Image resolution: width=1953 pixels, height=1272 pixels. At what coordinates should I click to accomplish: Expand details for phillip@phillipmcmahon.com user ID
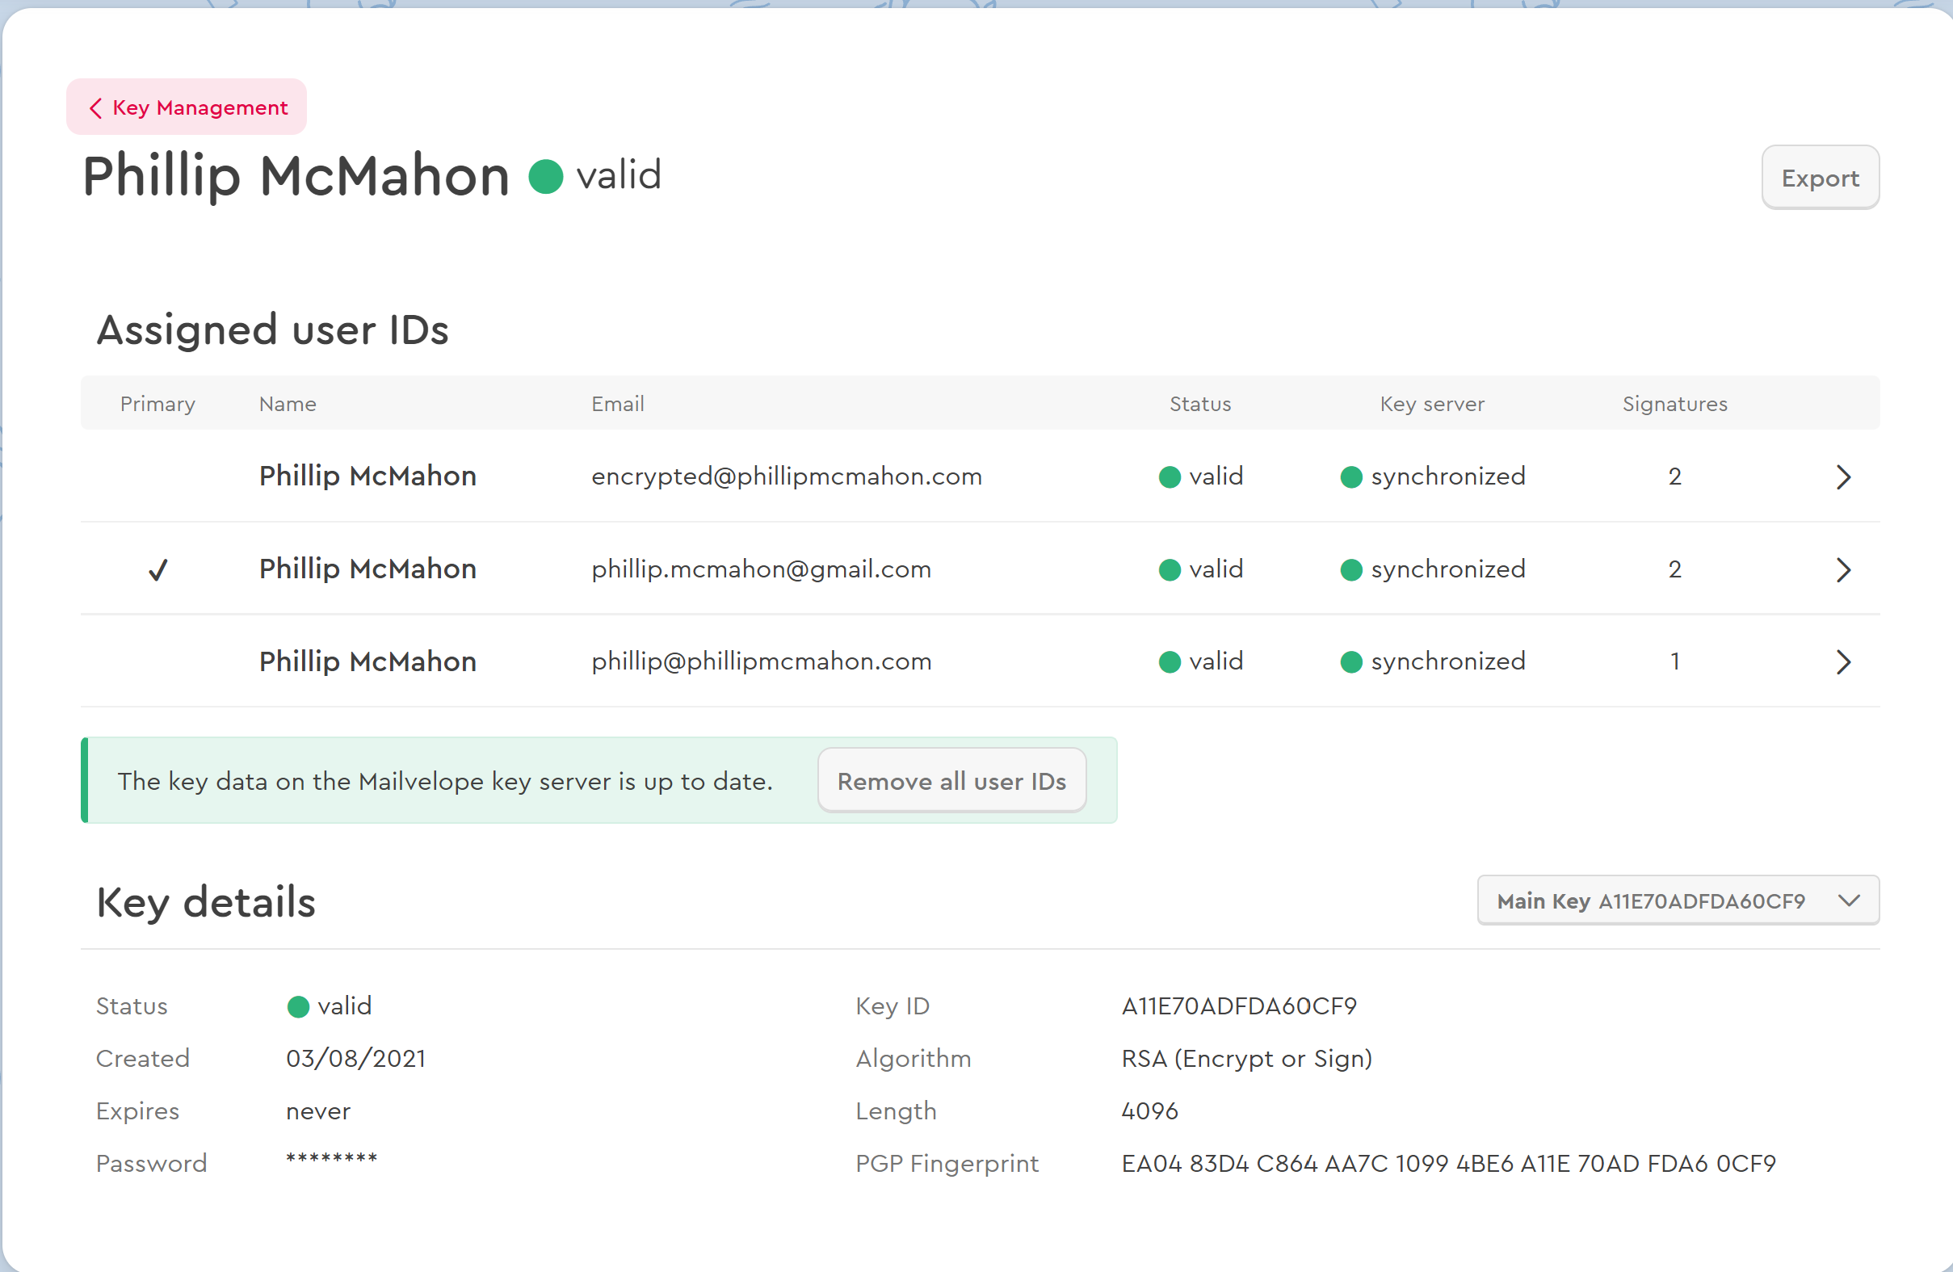[1844, 662]
